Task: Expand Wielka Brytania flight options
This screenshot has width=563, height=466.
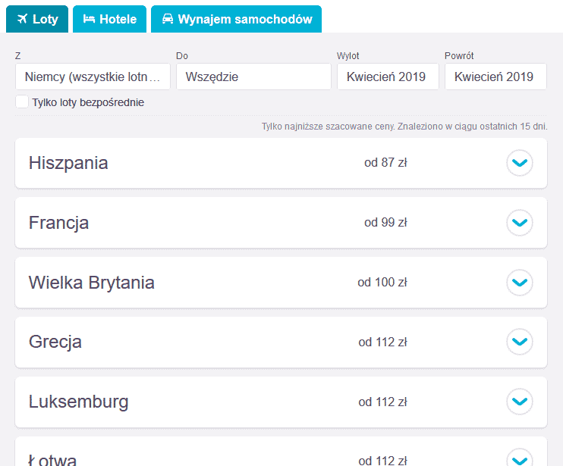Action: click(x=520, y=283)
